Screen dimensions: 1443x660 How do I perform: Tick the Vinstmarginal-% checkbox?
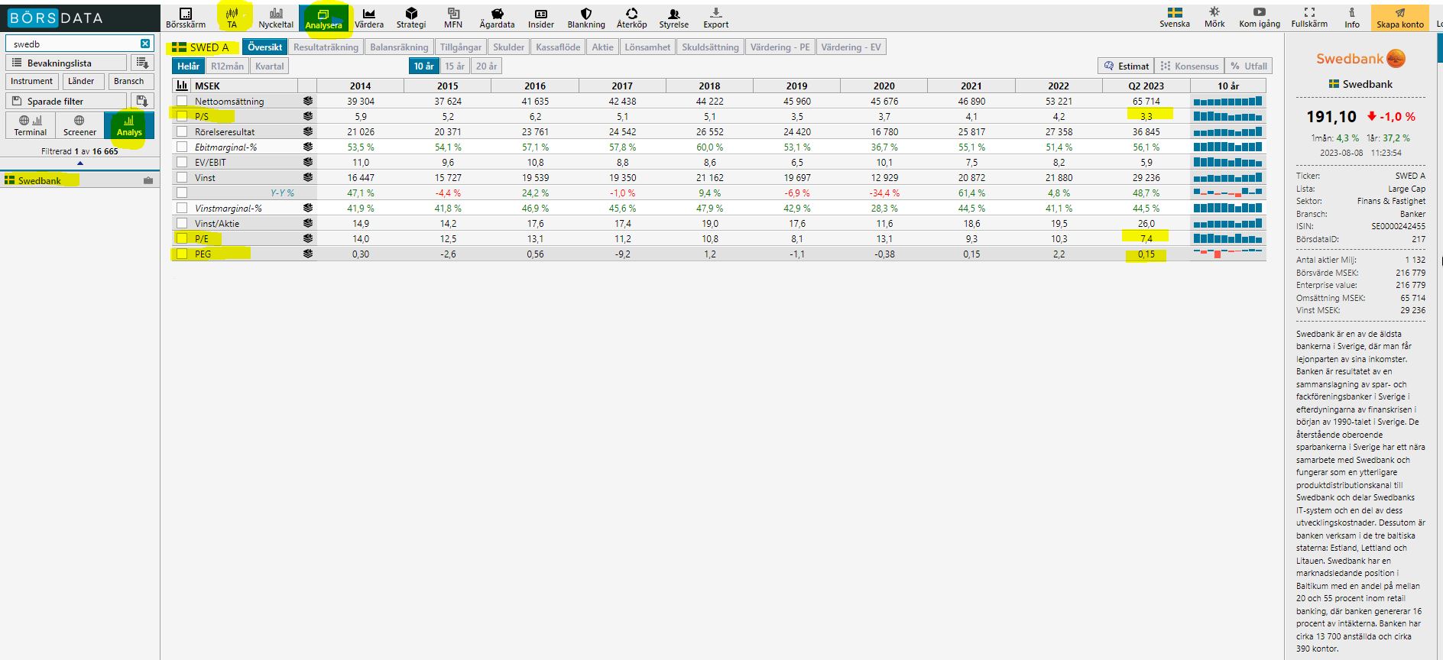[182, 208]
